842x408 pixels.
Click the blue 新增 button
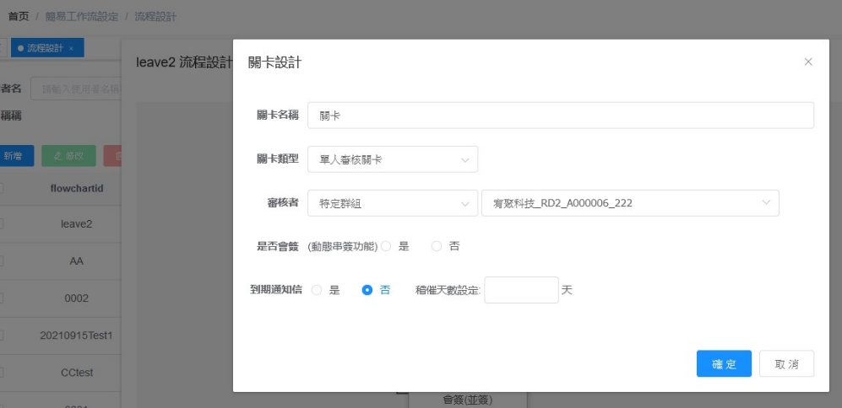[14, 156]
